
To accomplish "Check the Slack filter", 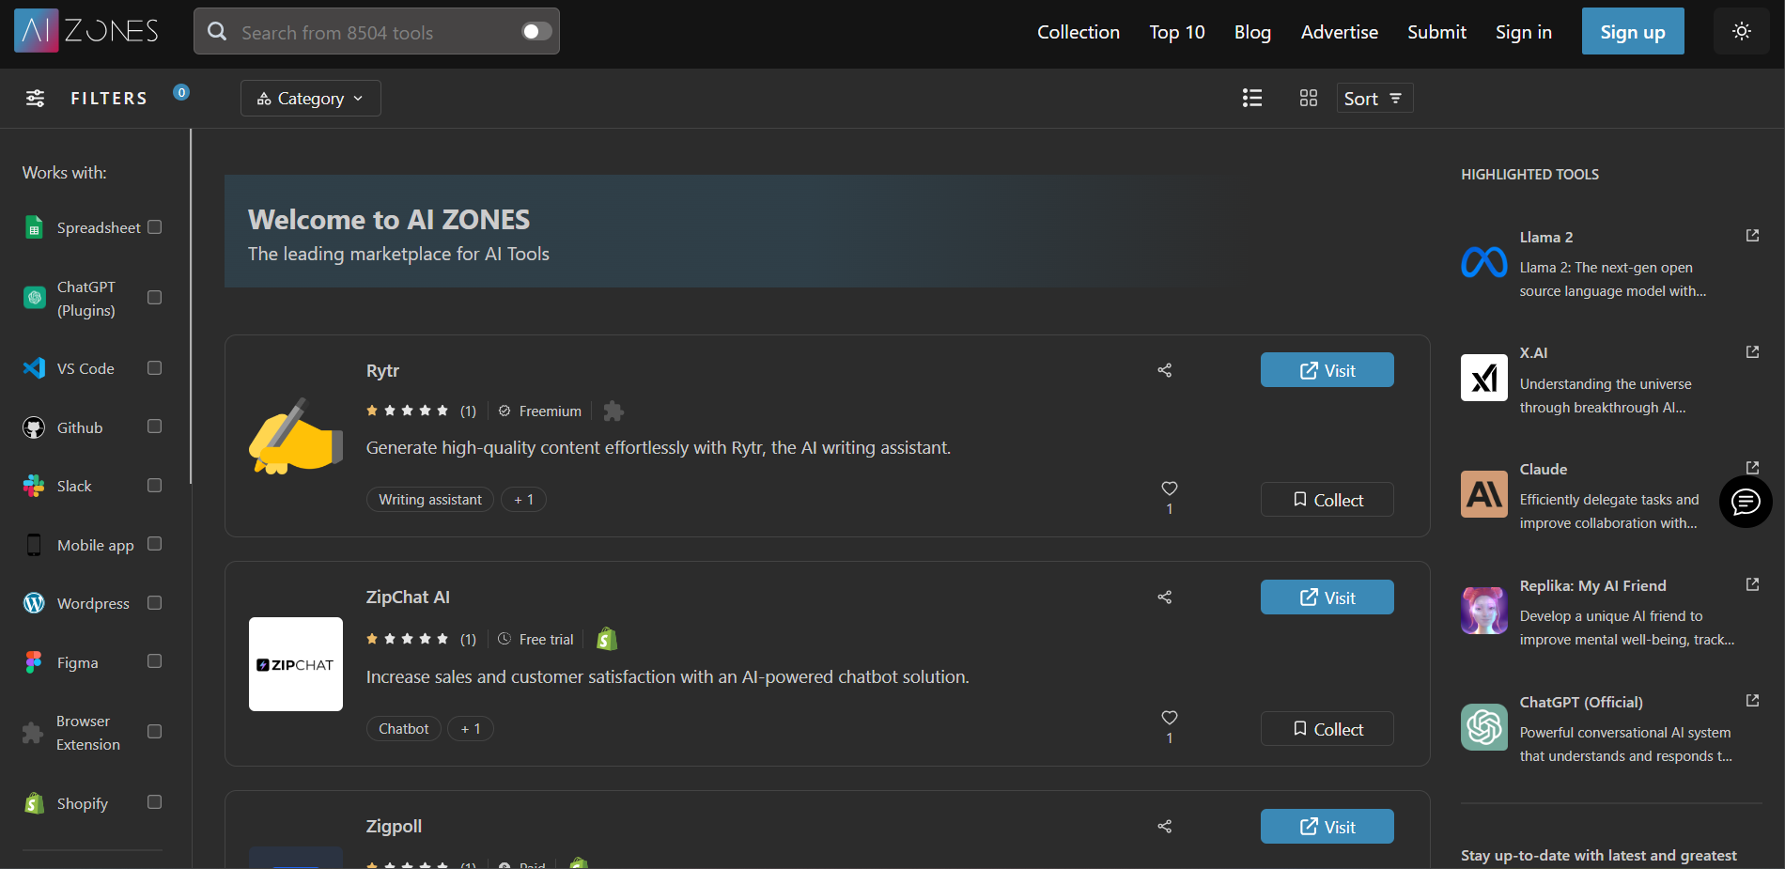I will coord(155,486).
